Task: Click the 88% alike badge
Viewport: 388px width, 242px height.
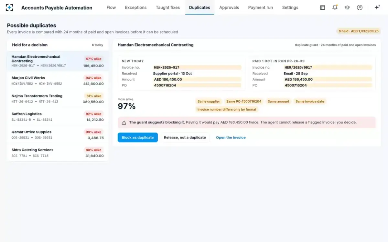Action: click(x=94, y=150)
